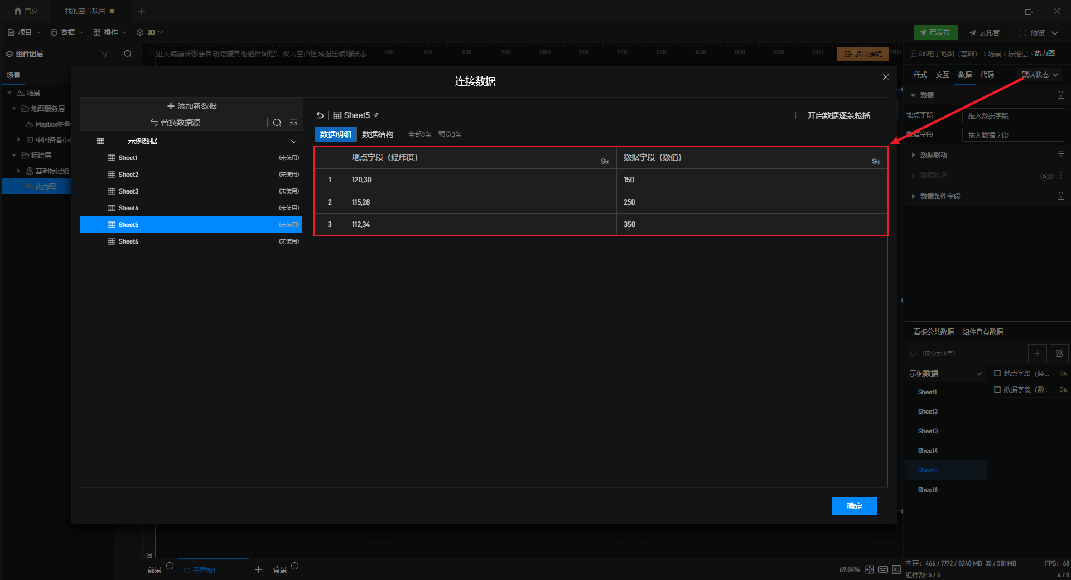Click the list collapse icon beside search

293,123
